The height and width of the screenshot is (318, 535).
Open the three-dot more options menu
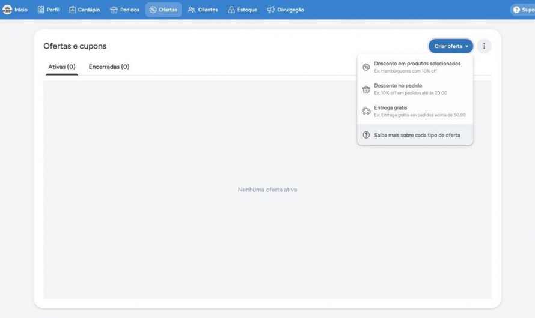tap(484, 46)
